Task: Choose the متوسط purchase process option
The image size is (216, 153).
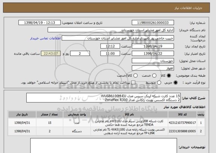Action: click(159, 83)
